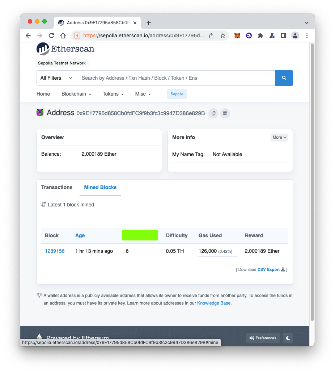
Task: Click the full address hash text
Action: [141, 113]
